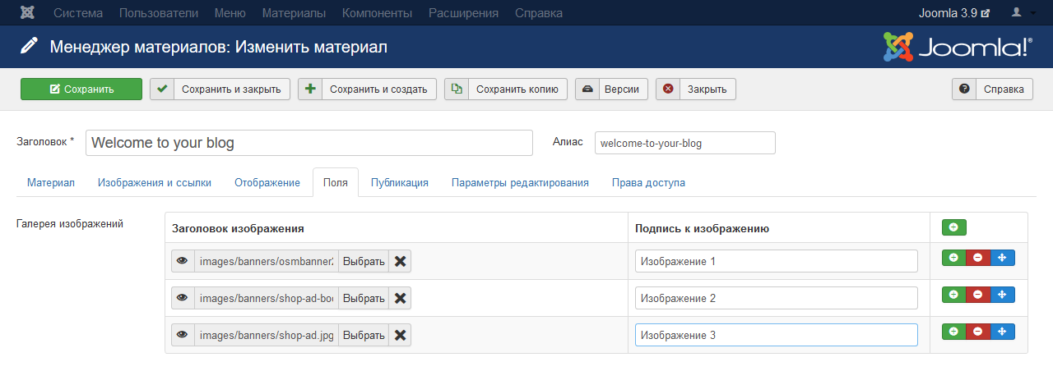Image resolution: width=1053 pixels, height=371 pixels.
Task: Remove the Изображение 2 row with minus button
Action: tap(977, 294)
